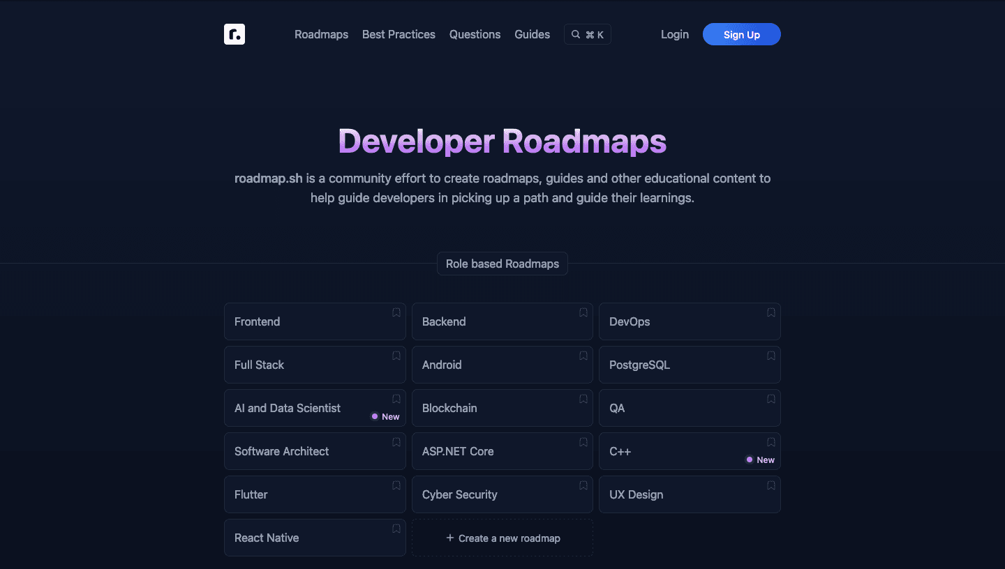Click the Sign Up button
1005x569 pixels.
pyautogui.click(x=742, y=34)
